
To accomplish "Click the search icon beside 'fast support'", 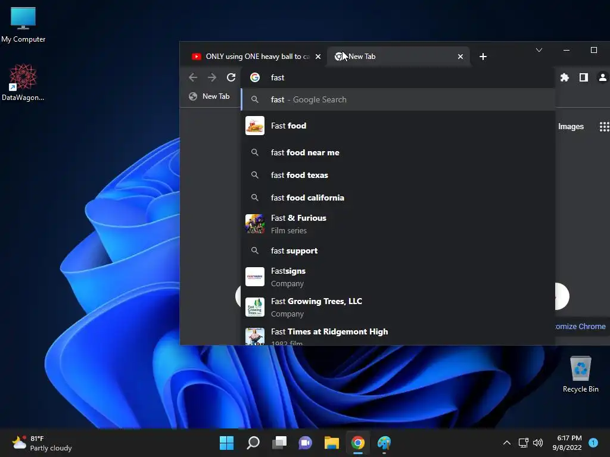I will (255, 251).
